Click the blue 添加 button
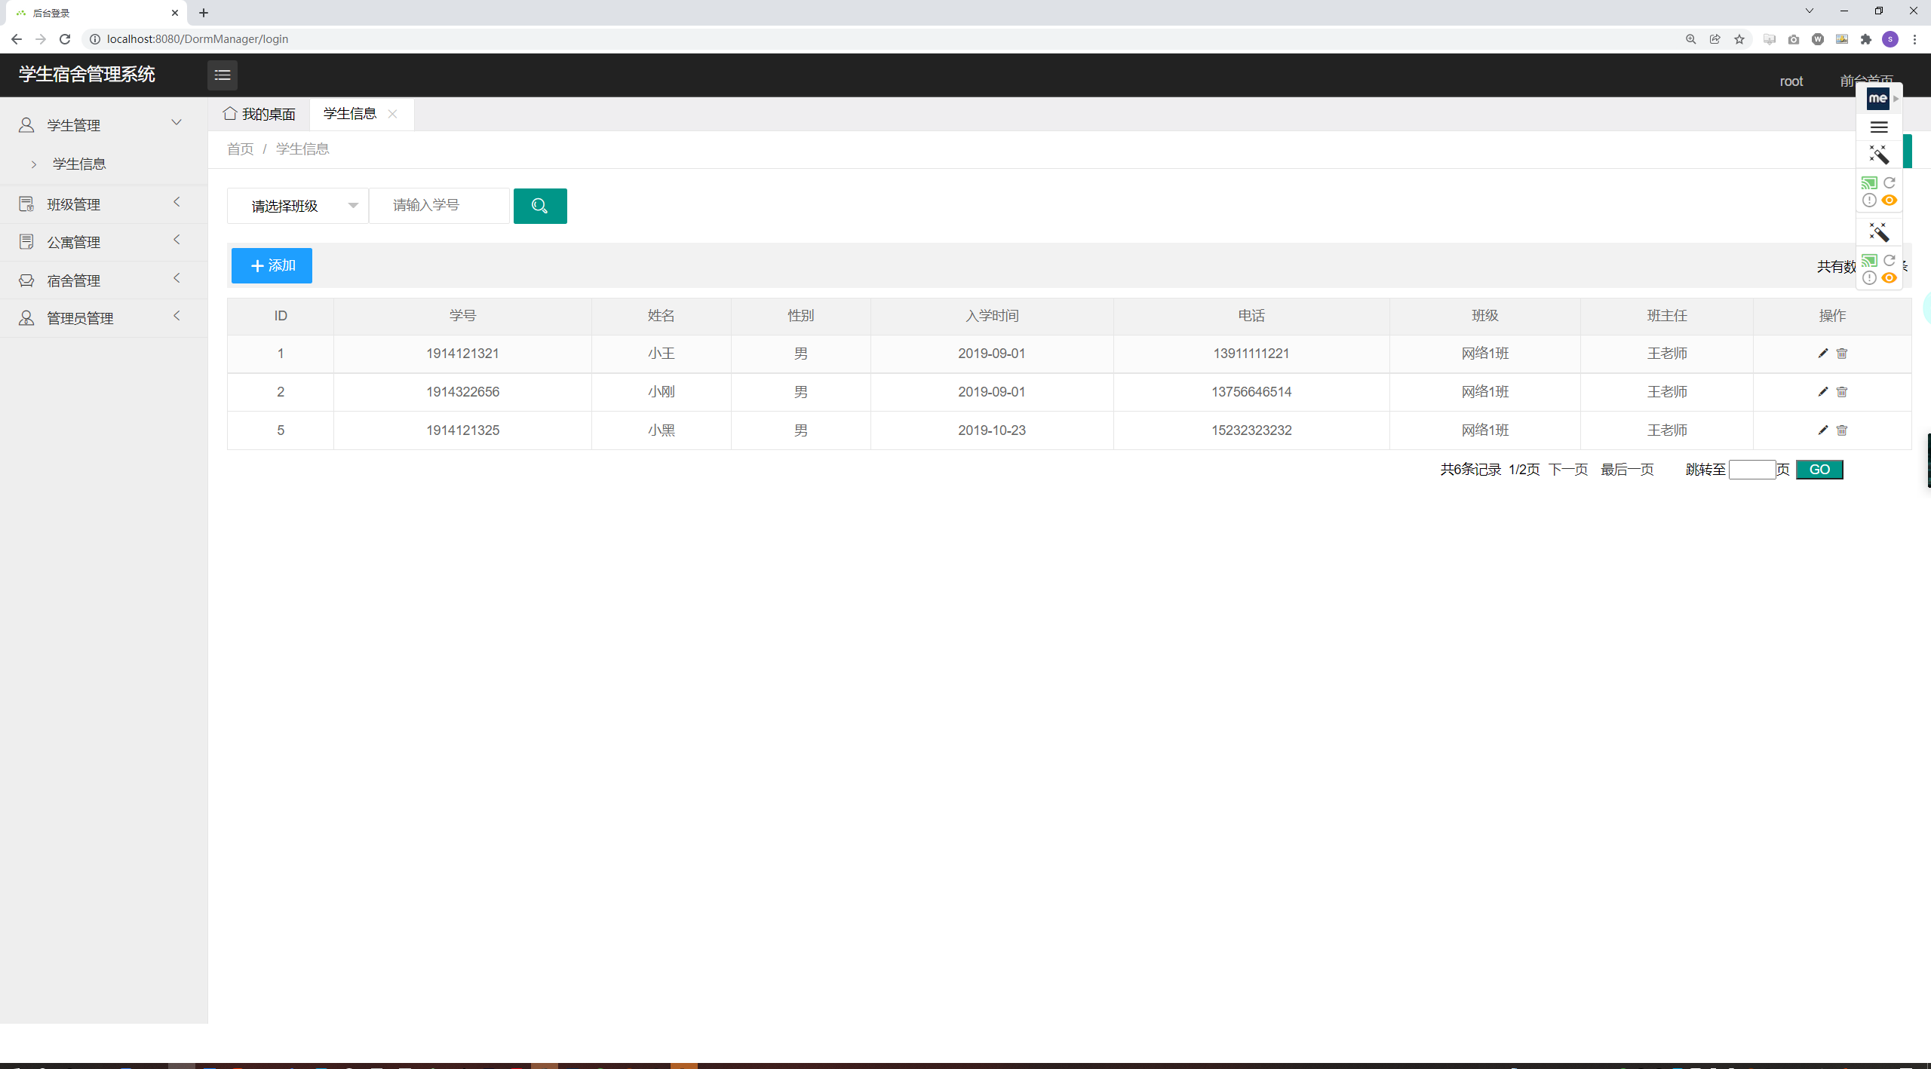1931x1069 pixels. pos(272,265)
